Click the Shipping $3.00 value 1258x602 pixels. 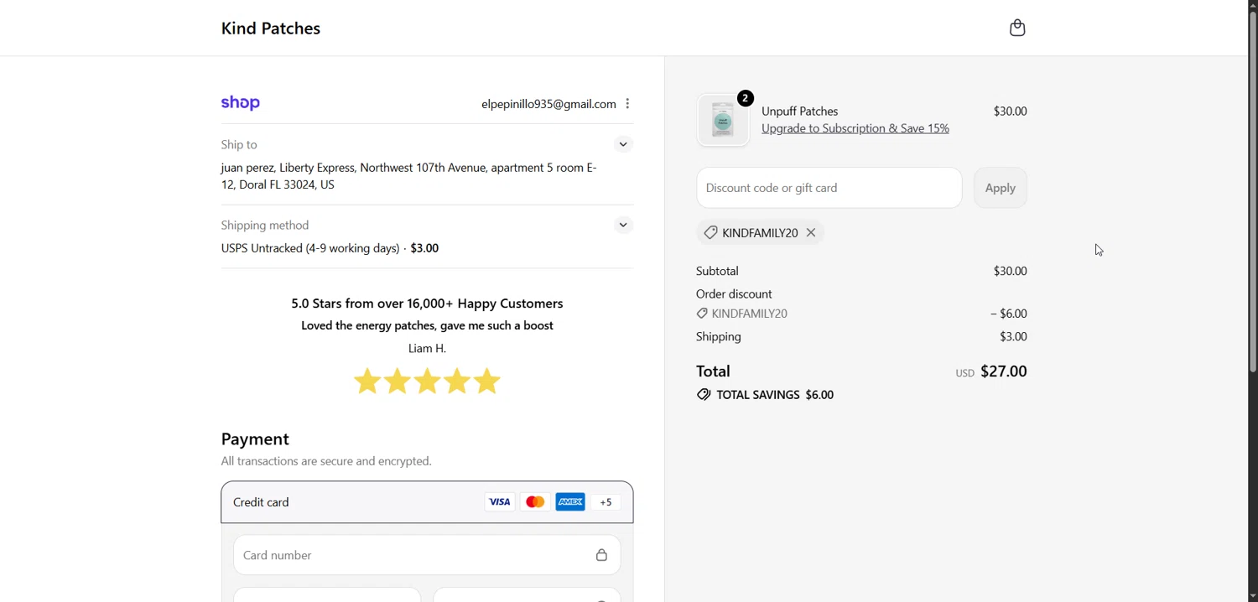coord(1013,336)
